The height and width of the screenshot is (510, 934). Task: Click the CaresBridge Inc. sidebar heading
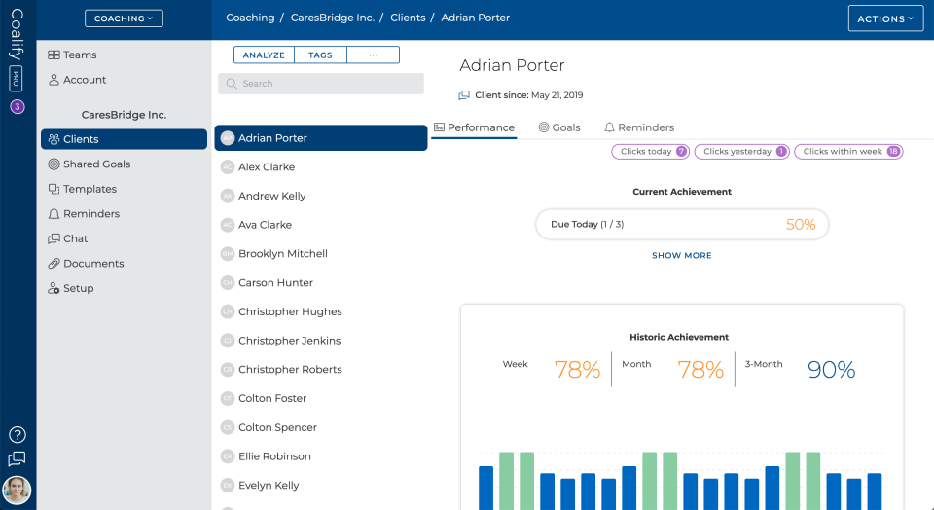tap(124, 115)
